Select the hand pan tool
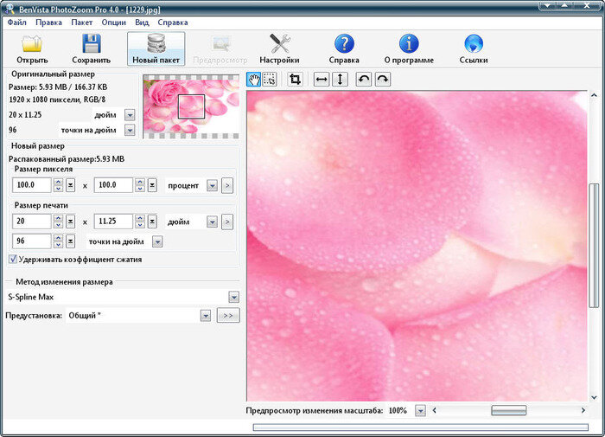The image size is (605, 437). coord(254,80)
